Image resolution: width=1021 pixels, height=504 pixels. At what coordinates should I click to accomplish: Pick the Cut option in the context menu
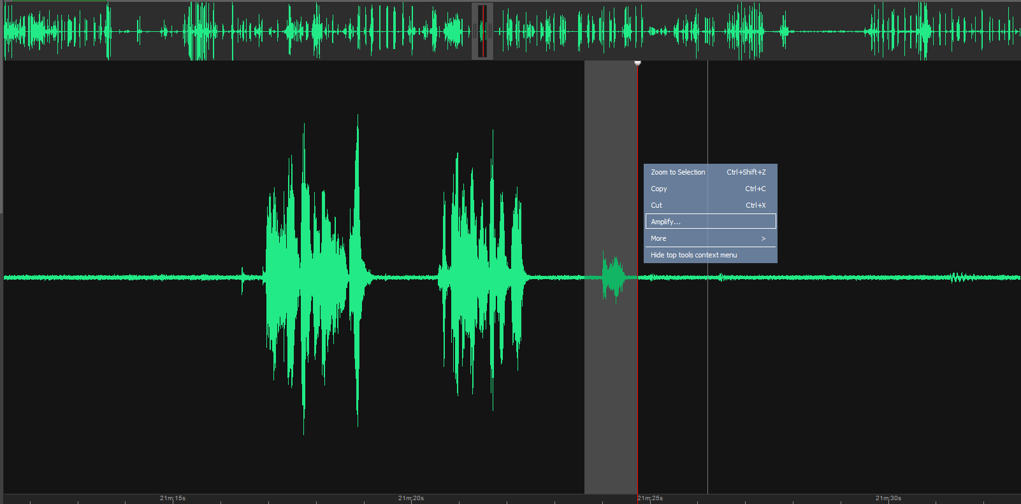point(710,205)
